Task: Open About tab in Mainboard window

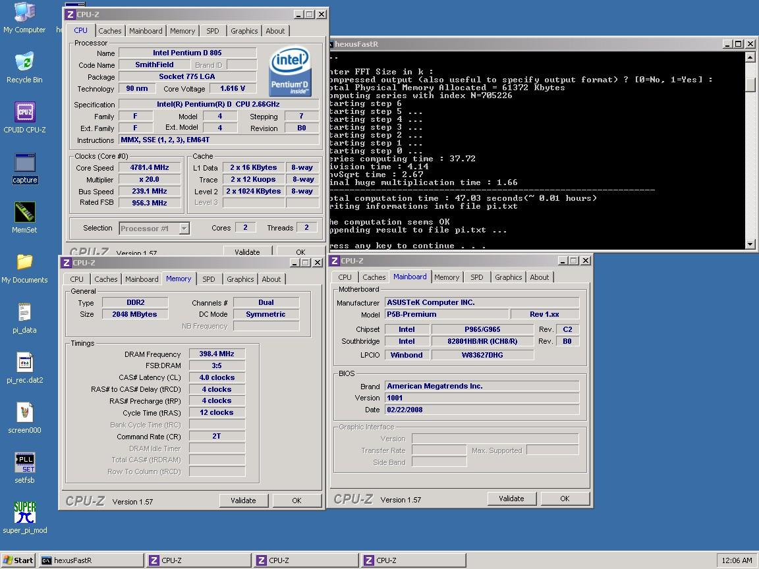Action: pyautogui.click(x=539, y=277)
